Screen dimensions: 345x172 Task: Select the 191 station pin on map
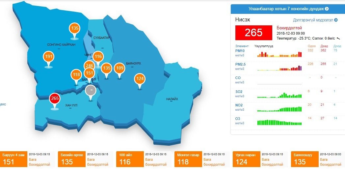(49, 57)
